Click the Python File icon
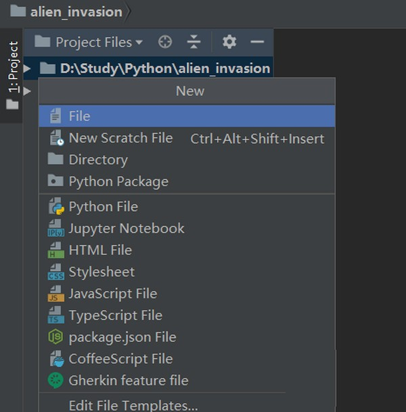Image resolution: width=406 pixels, height=412 pixels. point(55,206)
